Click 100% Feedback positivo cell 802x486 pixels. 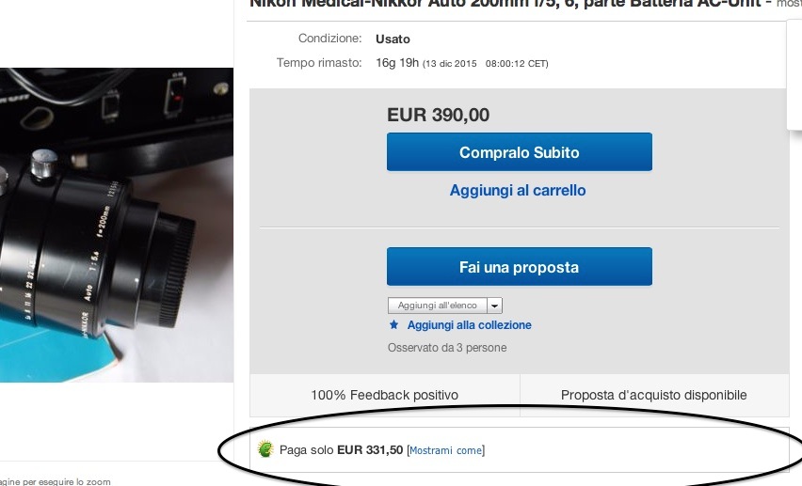(385, 395)
